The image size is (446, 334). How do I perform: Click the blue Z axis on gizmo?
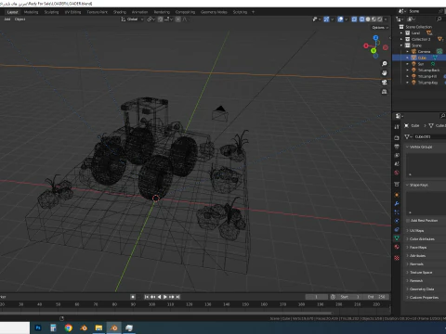pyautogui.click(x=375, y=38)
